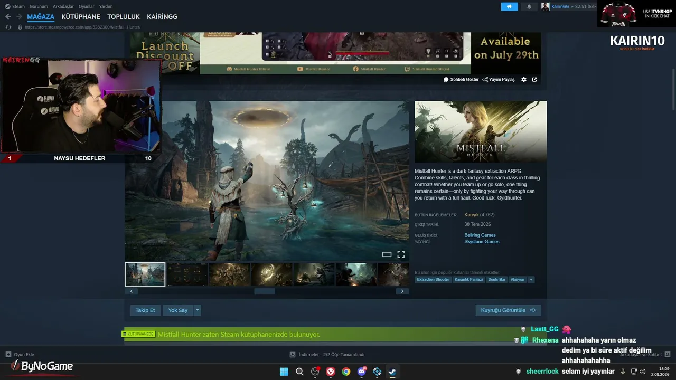Open the Windows Start menu
This screenshot has width=676, height=380.
coord(284,372)
